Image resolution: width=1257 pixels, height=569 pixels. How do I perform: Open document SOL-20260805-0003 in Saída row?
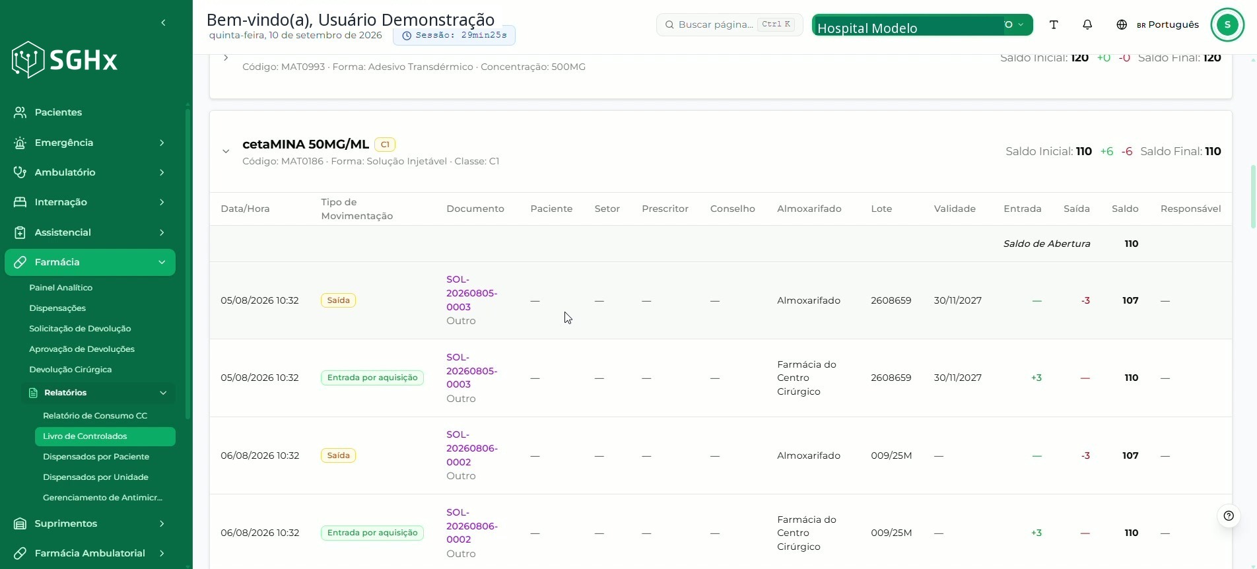(472, 293)
